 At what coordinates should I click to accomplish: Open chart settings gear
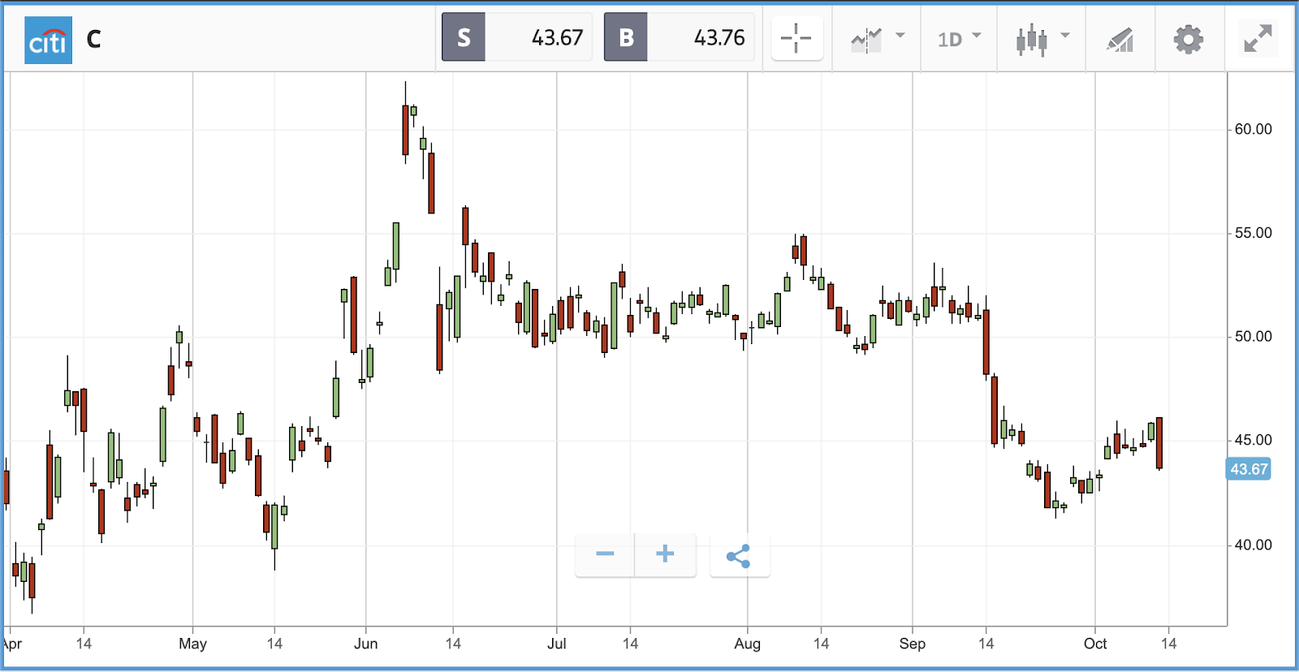[1189, 39]
